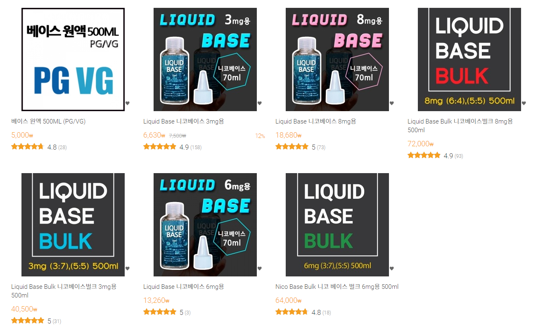
Task: Open Liquid Base 니코베이스 8mg용 title link
Action: (x=316, y=121)
